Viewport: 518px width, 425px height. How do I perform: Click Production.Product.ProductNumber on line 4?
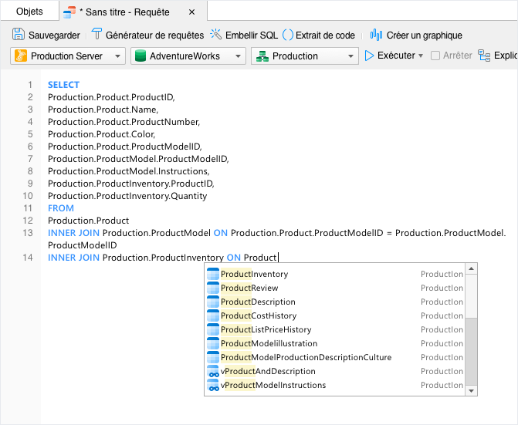124,122
